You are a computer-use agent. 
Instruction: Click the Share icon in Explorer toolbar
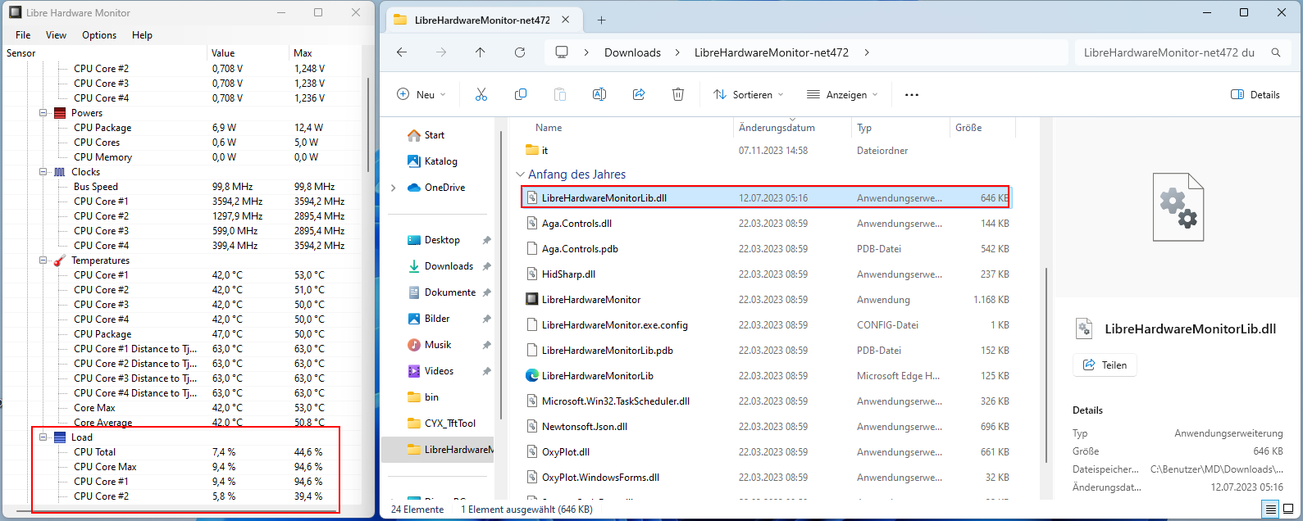[639, 95]
